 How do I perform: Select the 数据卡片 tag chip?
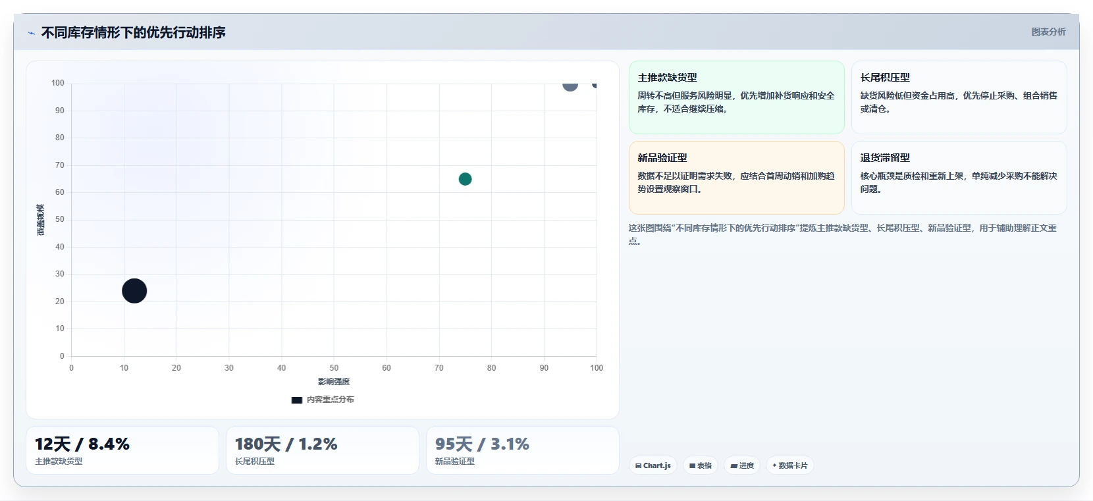(790, 465)
